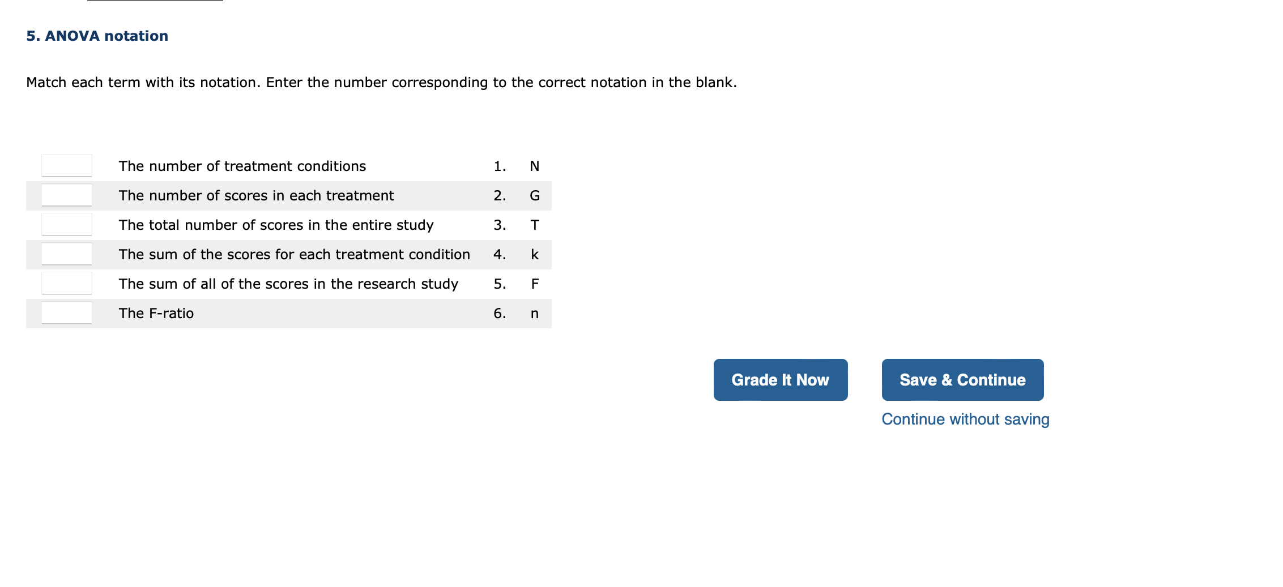Viewport: 1283px width, 587px height.
Task: Click the Grade It Now button
Action: 780,379
